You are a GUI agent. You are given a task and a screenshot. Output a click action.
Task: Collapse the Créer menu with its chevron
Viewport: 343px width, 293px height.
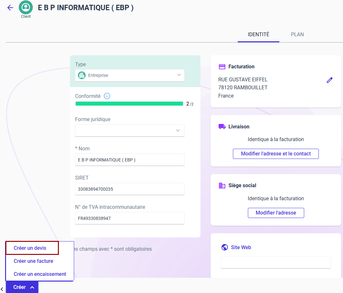(x=32, y=287)
